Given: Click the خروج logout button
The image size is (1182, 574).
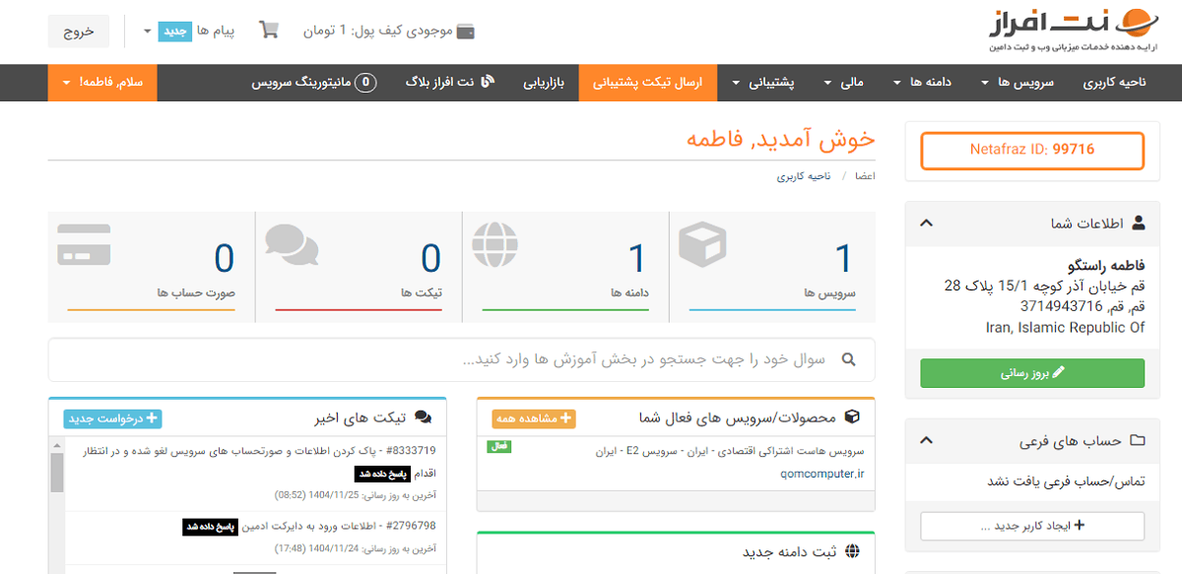Looking at the screenshot, I should pyautogui.click(x=79, y=32).
